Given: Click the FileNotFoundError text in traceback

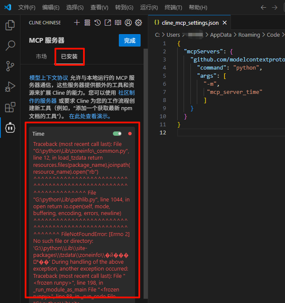Looking at the screenshot, I should 84,234.
